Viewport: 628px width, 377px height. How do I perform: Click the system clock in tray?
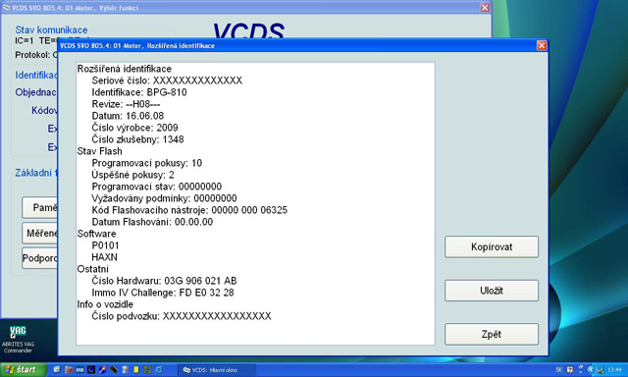pos(614,369)
